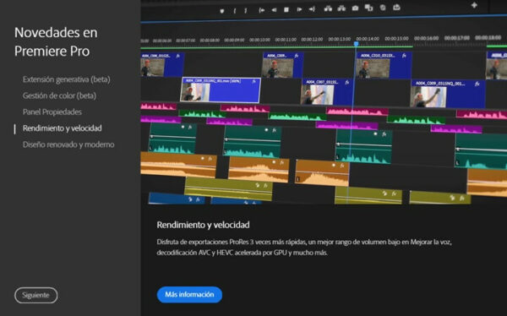Step forward one frame with the playback control
507x316 pixels.
coord(299,9)
